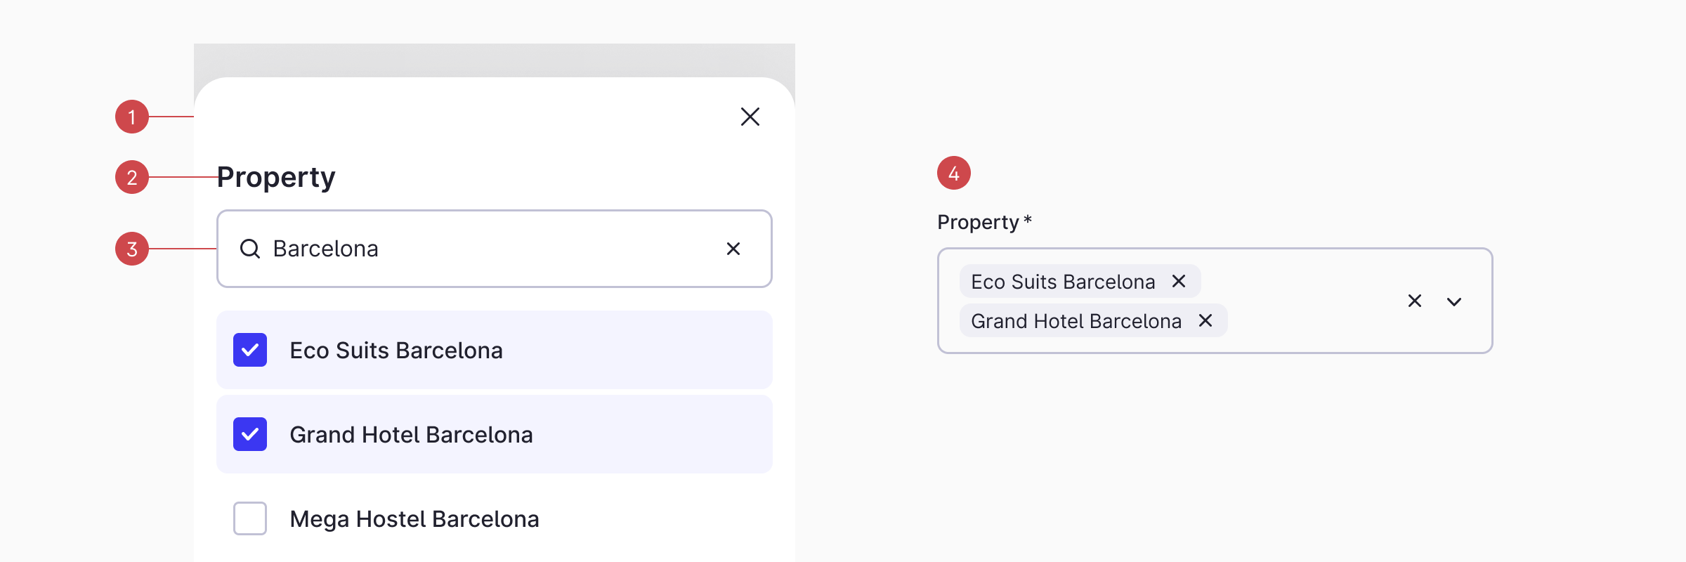Screen dimensions: 1686x562
Task: Click annotation marker number 2
Action: coord(132,177)
